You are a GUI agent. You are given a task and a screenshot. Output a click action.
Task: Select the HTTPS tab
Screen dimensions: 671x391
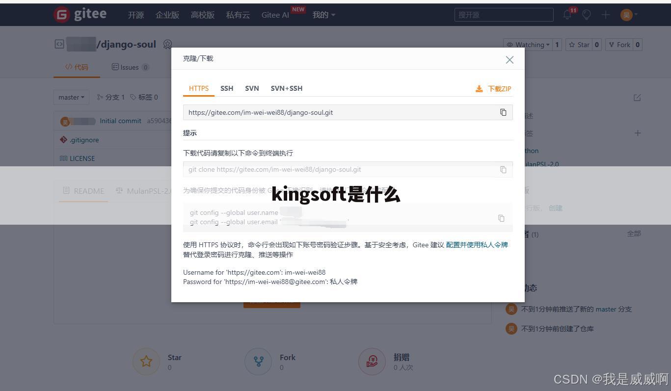pos(199,88)
